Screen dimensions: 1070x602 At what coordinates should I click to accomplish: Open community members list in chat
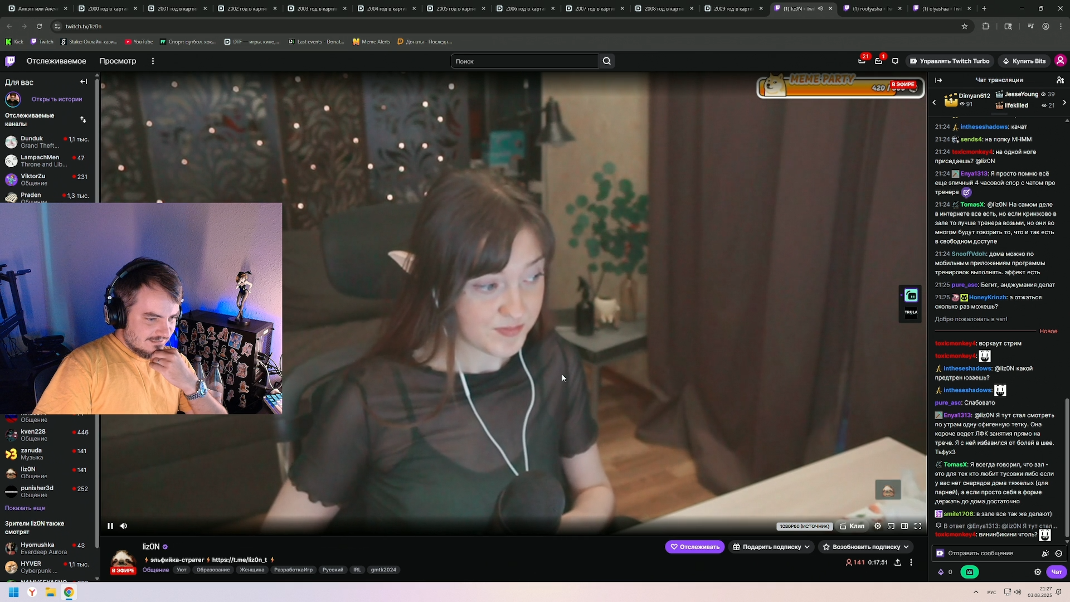click(1060, 80)
